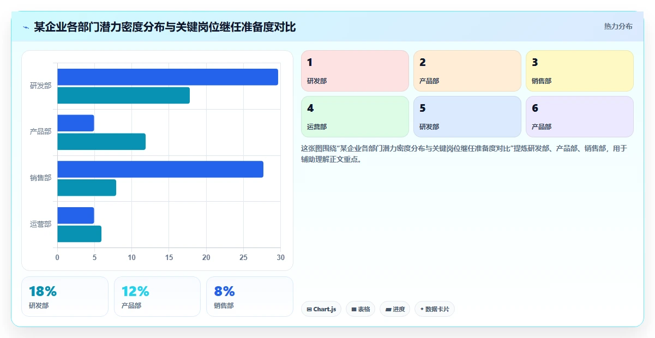Screen dimensions: 655x338
Task: Select card 6 产品部
Action: point(580,117)
